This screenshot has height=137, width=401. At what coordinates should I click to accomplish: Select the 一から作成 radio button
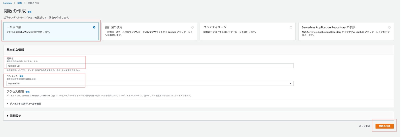click(x=94, y=27)
